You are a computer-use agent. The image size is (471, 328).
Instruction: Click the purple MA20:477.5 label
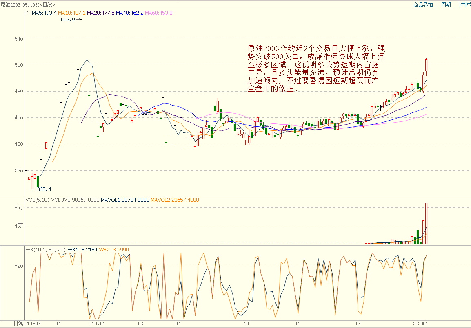tap(101, 13)
